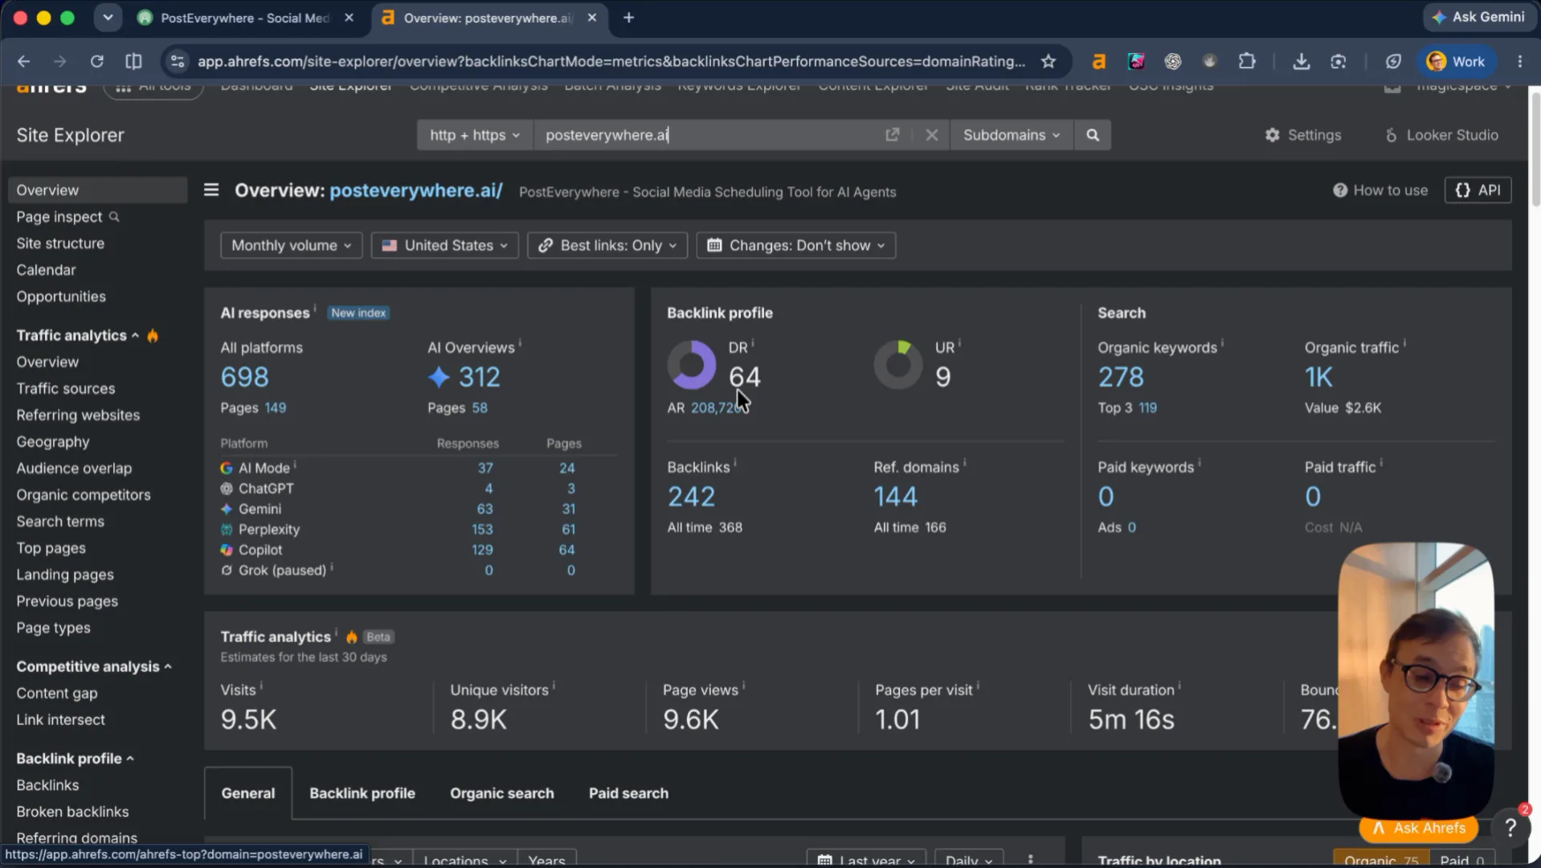
Task: Toggle the sidebar hamburger menu
Action: 211,190
